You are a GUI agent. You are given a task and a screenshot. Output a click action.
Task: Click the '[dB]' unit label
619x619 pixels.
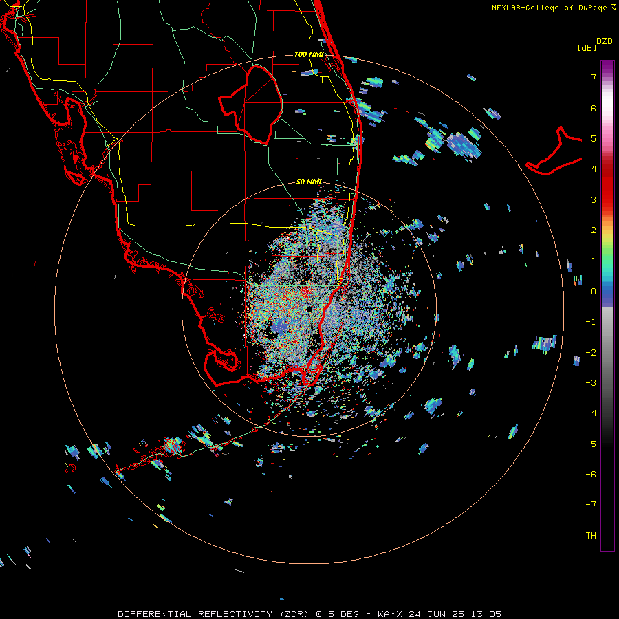tap(587, 48)
